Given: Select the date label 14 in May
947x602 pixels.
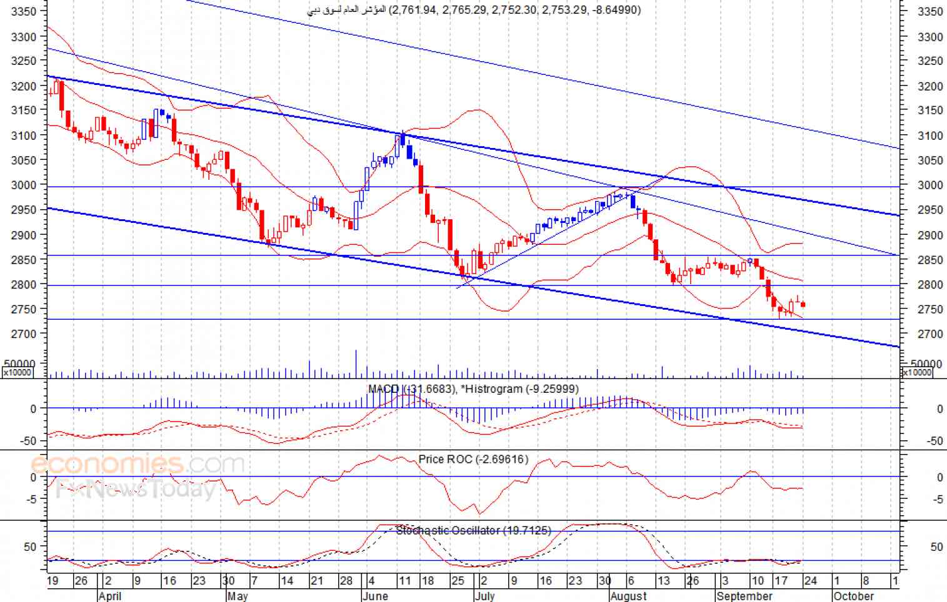Looking at the screenshot, I should 286,581.
